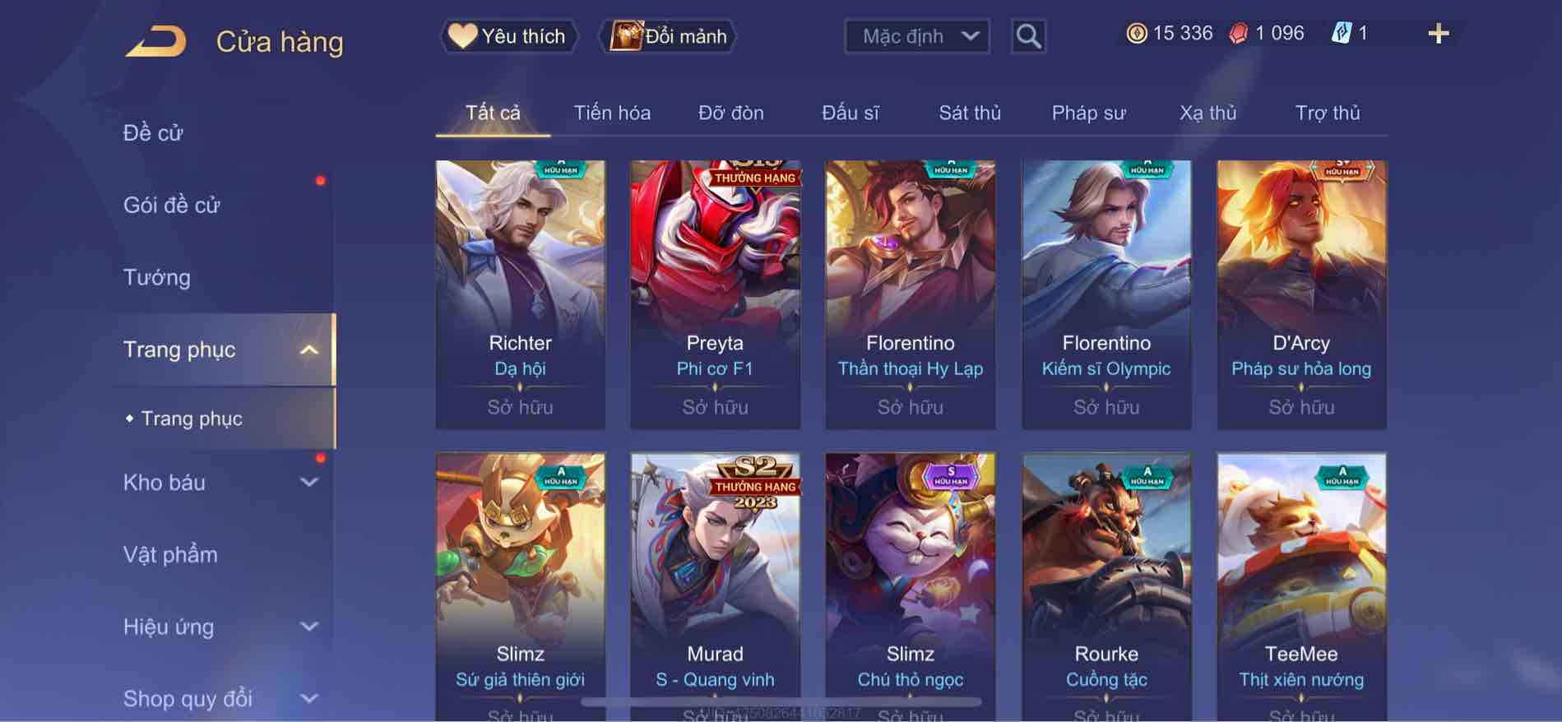This screenshot has width=1562, height=722.
Task: Open Yêu thích favorites heart button
Action: (509, 36)
